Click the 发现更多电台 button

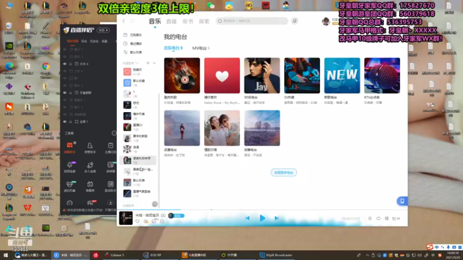coord(284,172)
